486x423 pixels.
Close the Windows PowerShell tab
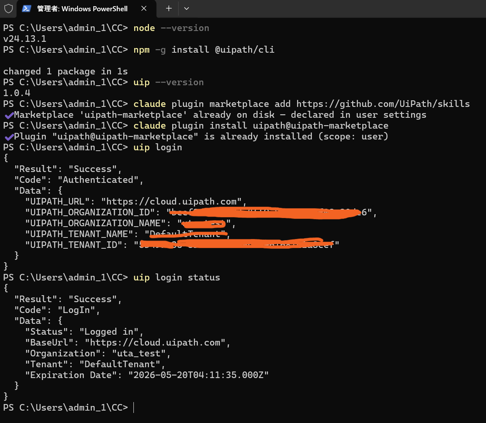pyautogui.click(x=144, y=9)
